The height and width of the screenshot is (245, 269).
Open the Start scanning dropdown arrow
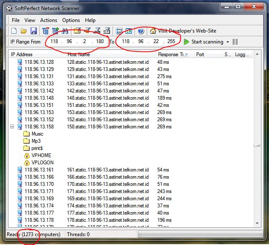click(x=228, y=42)
